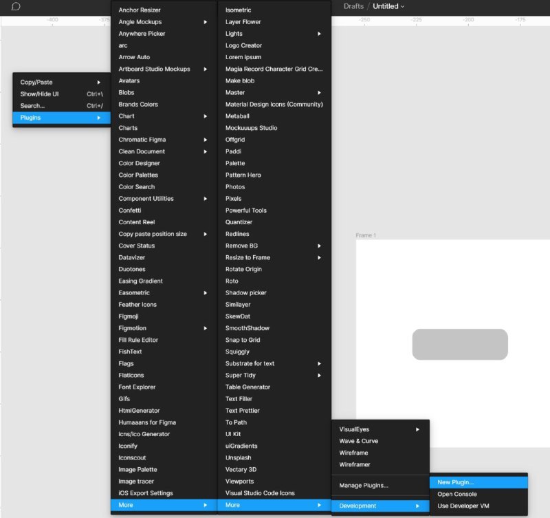Run the Anywhere Picker plugin
550x518 pixels.
pyautogui.click(x=164, y=34)
